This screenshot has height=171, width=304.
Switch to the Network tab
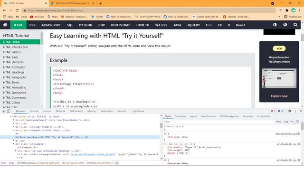[x=60, y=111]
